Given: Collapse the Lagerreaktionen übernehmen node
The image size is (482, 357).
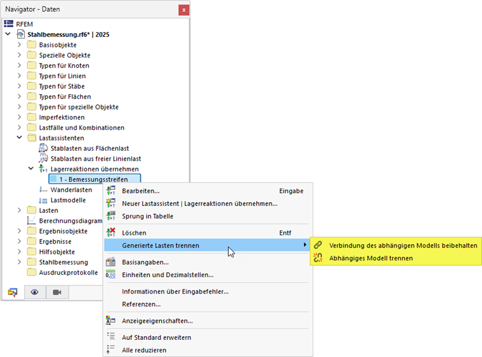Looking at the screenshot, I should pos(30,168).
